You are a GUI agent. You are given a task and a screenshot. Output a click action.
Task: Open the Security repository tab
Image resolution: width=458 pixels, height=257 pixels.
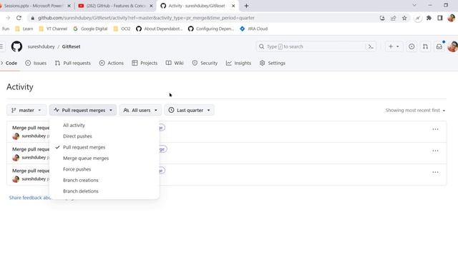[205, 63]
